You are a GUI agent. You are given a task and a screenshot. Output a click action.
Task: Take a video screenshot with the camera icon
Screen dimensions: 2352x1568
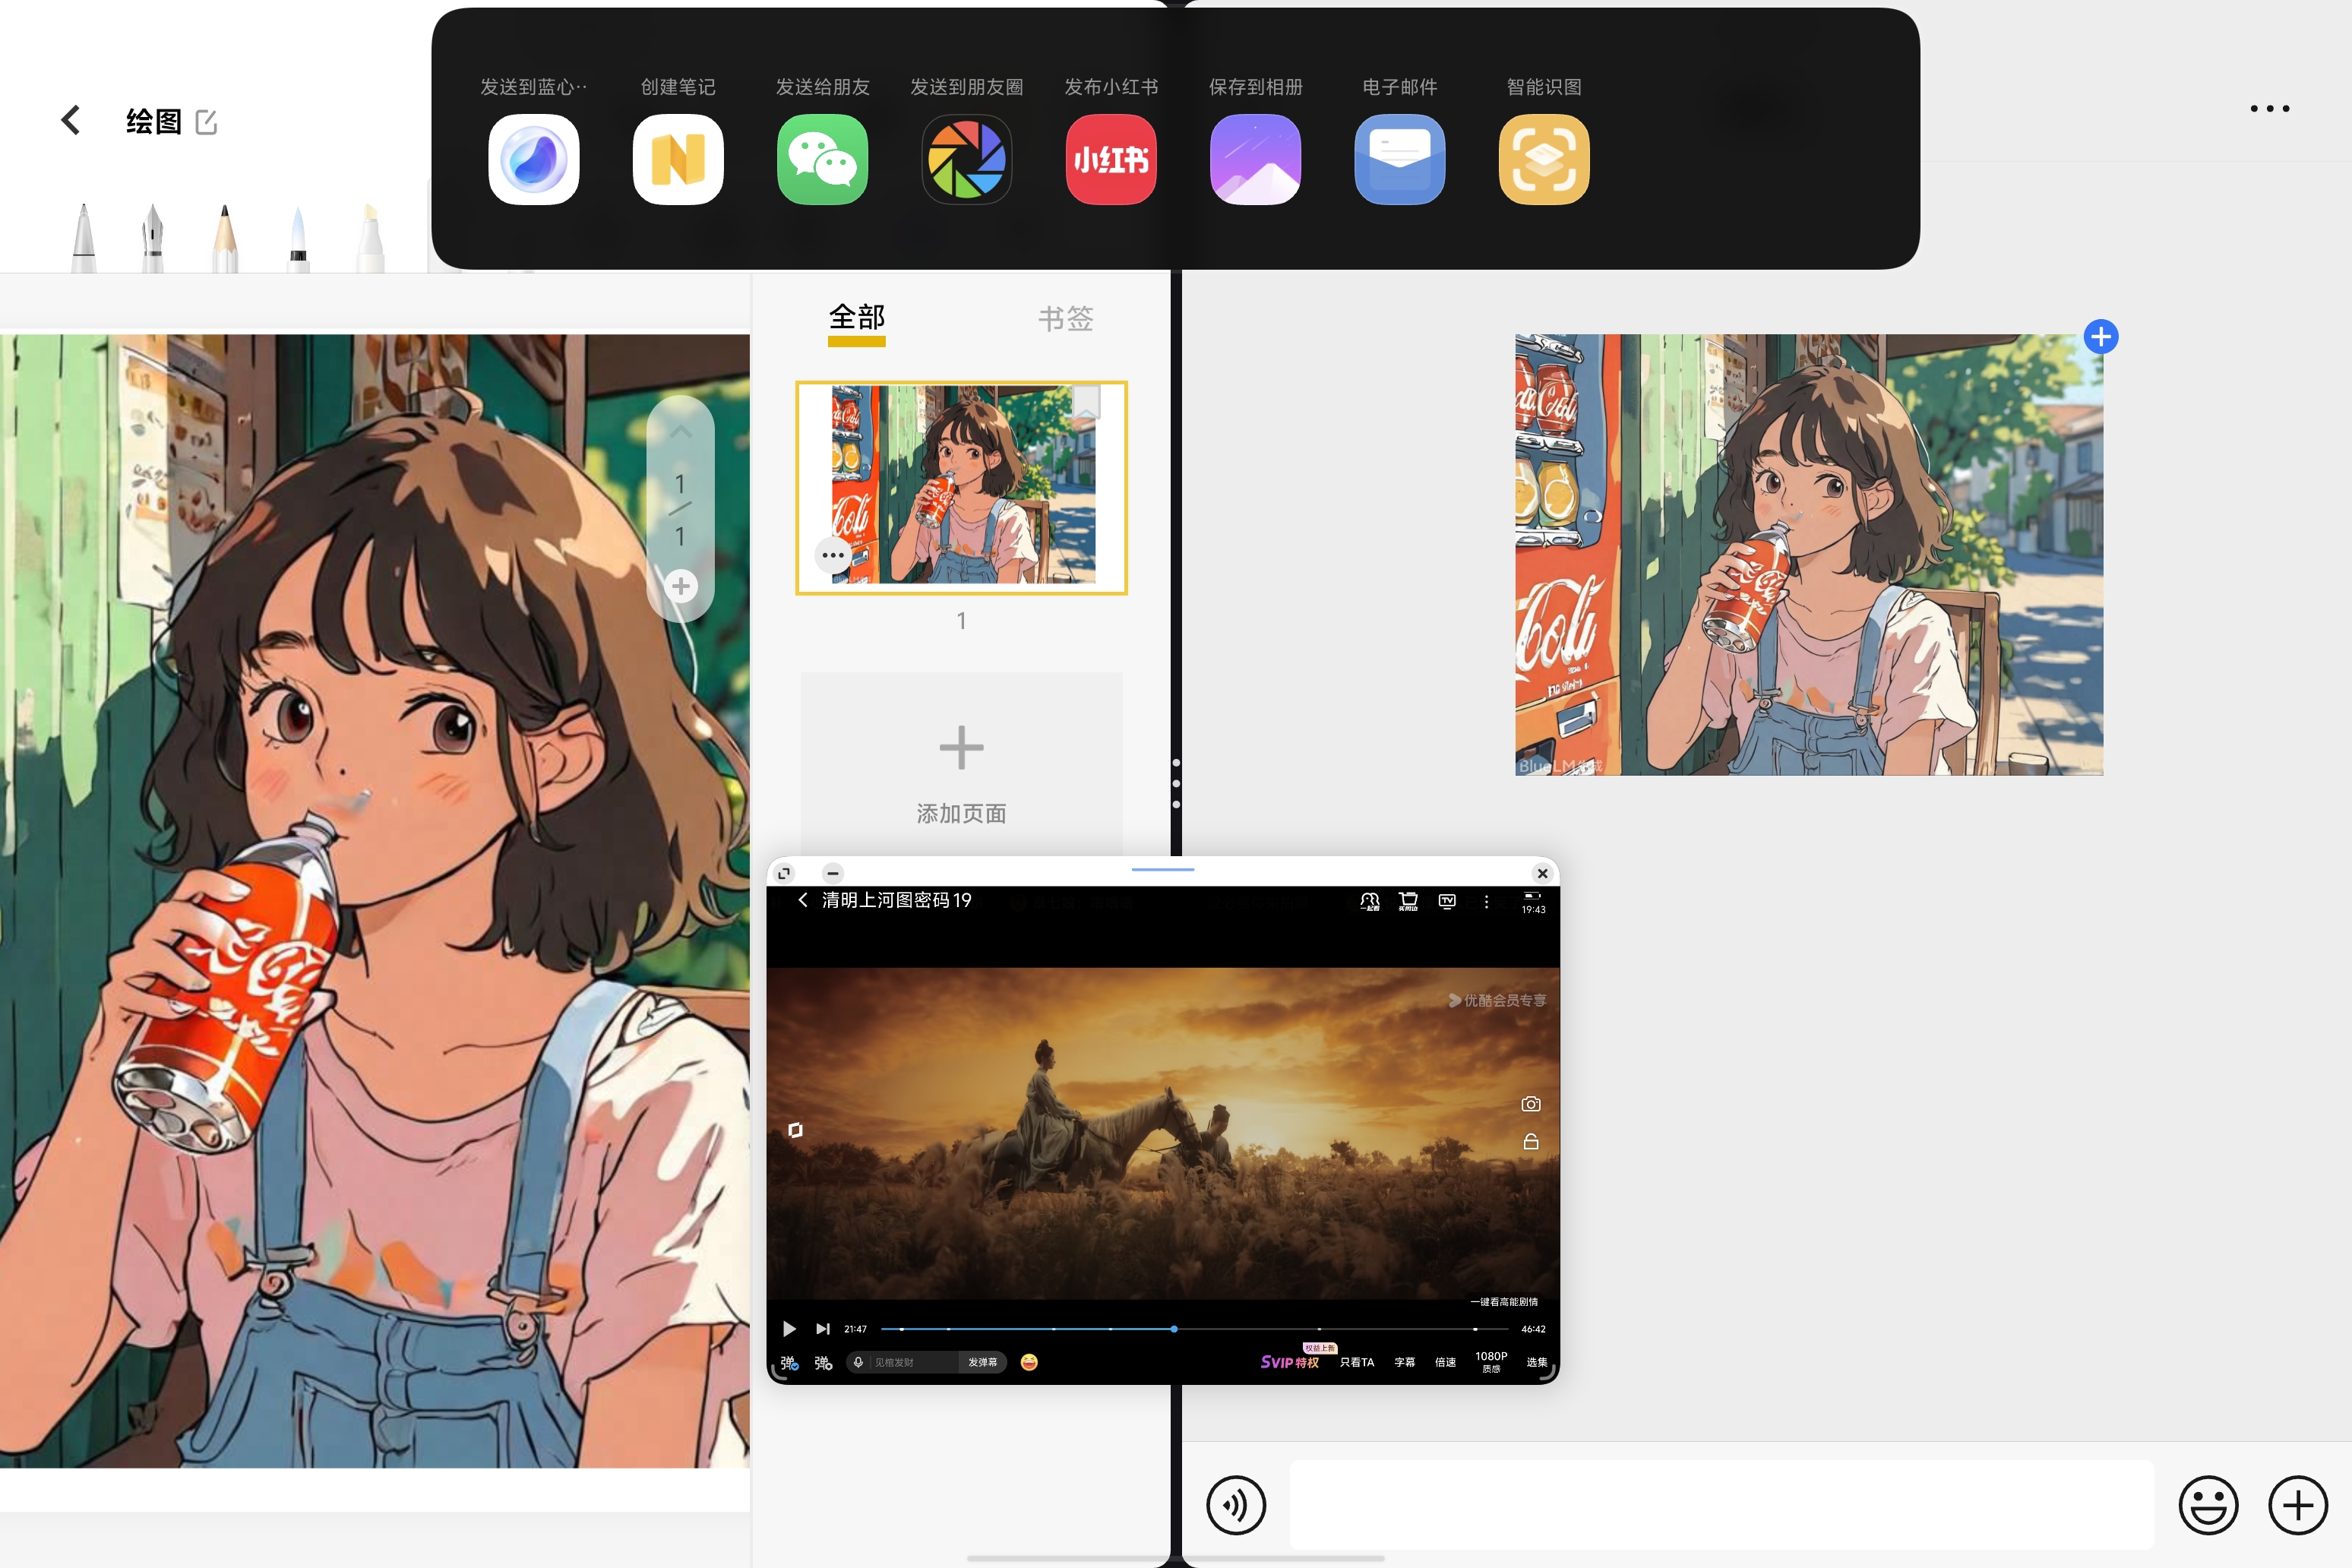point(1531,1104)
